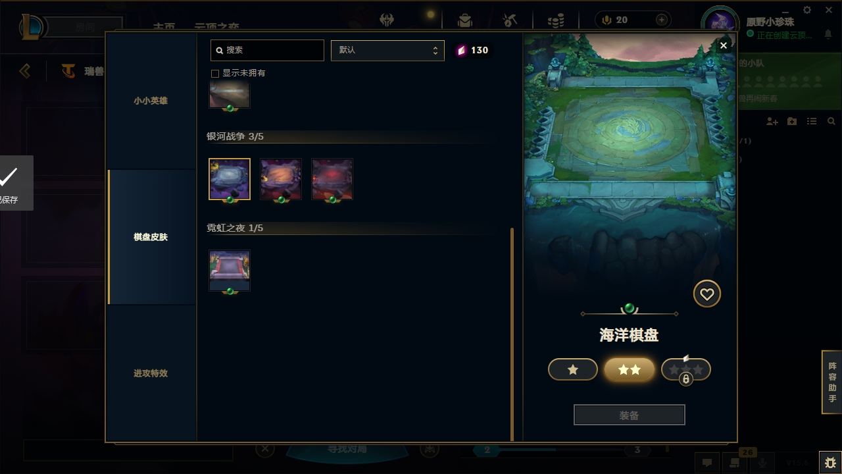Favorite the 海洋棋盘 board with heart icon
This screenshot has height=474, width=842.
[707, 294]
